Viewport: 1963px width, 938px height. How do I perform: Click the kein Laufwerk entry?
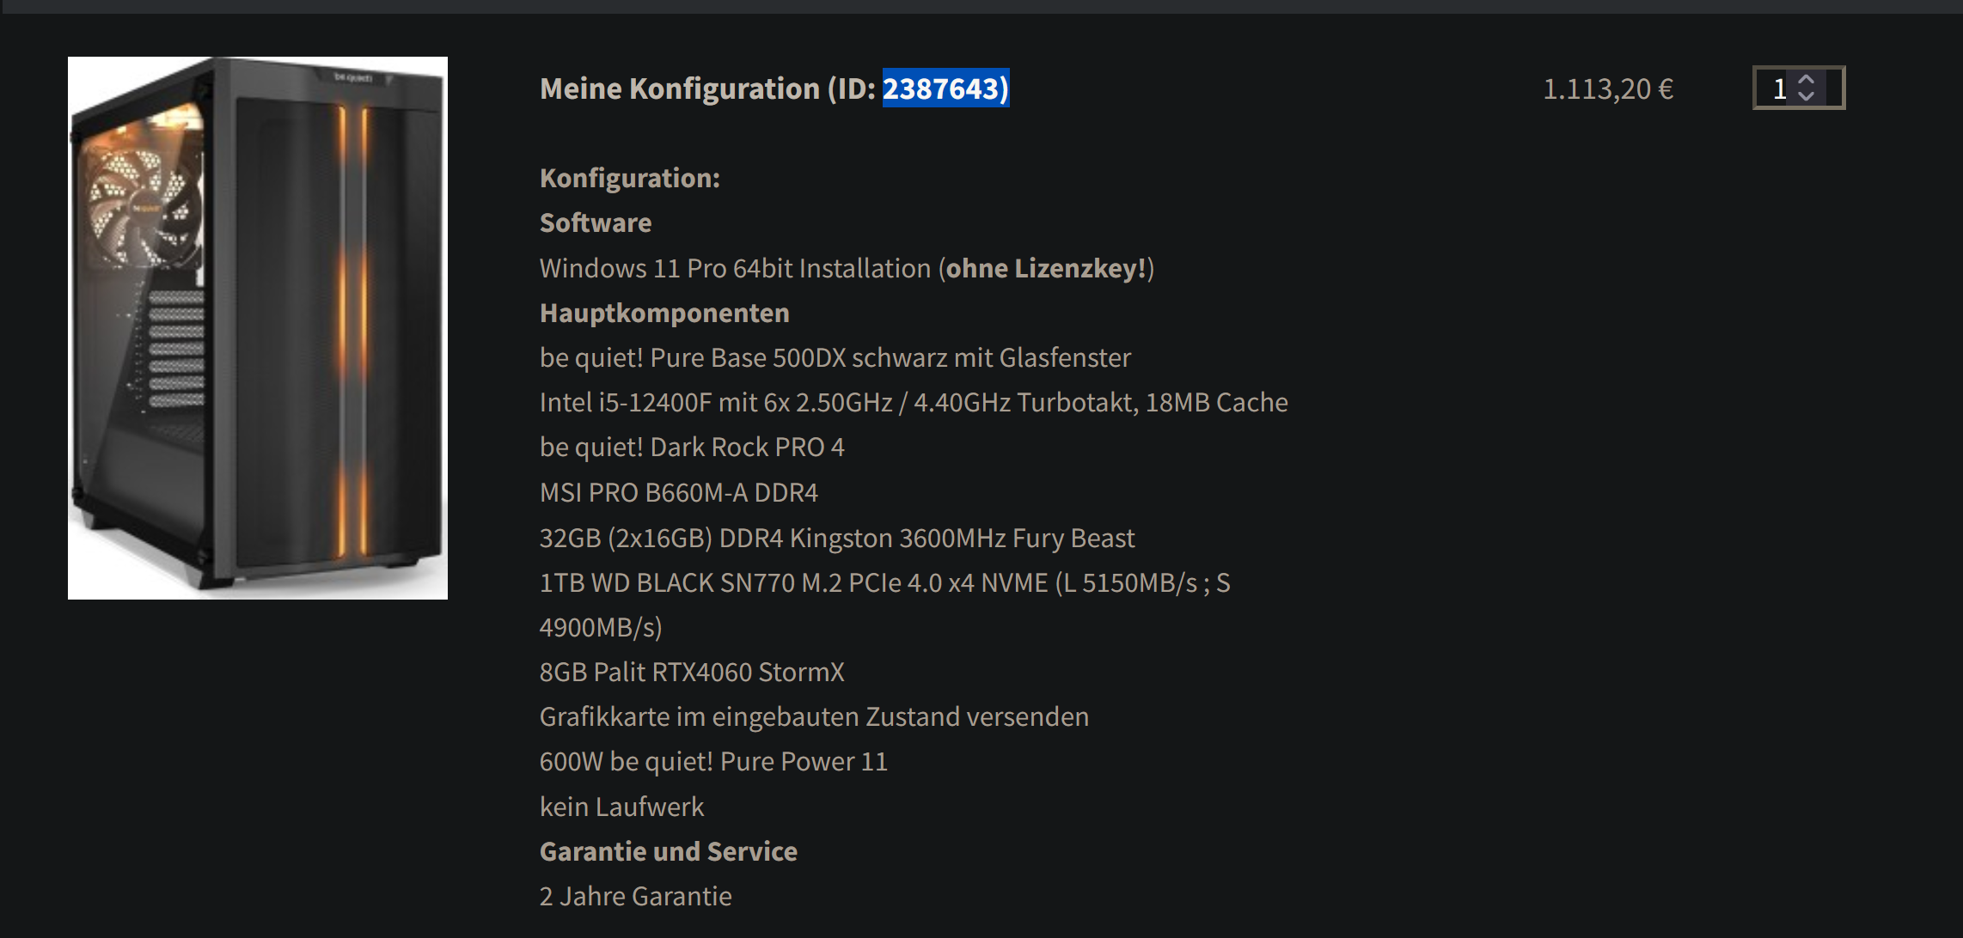coord(621,806)
